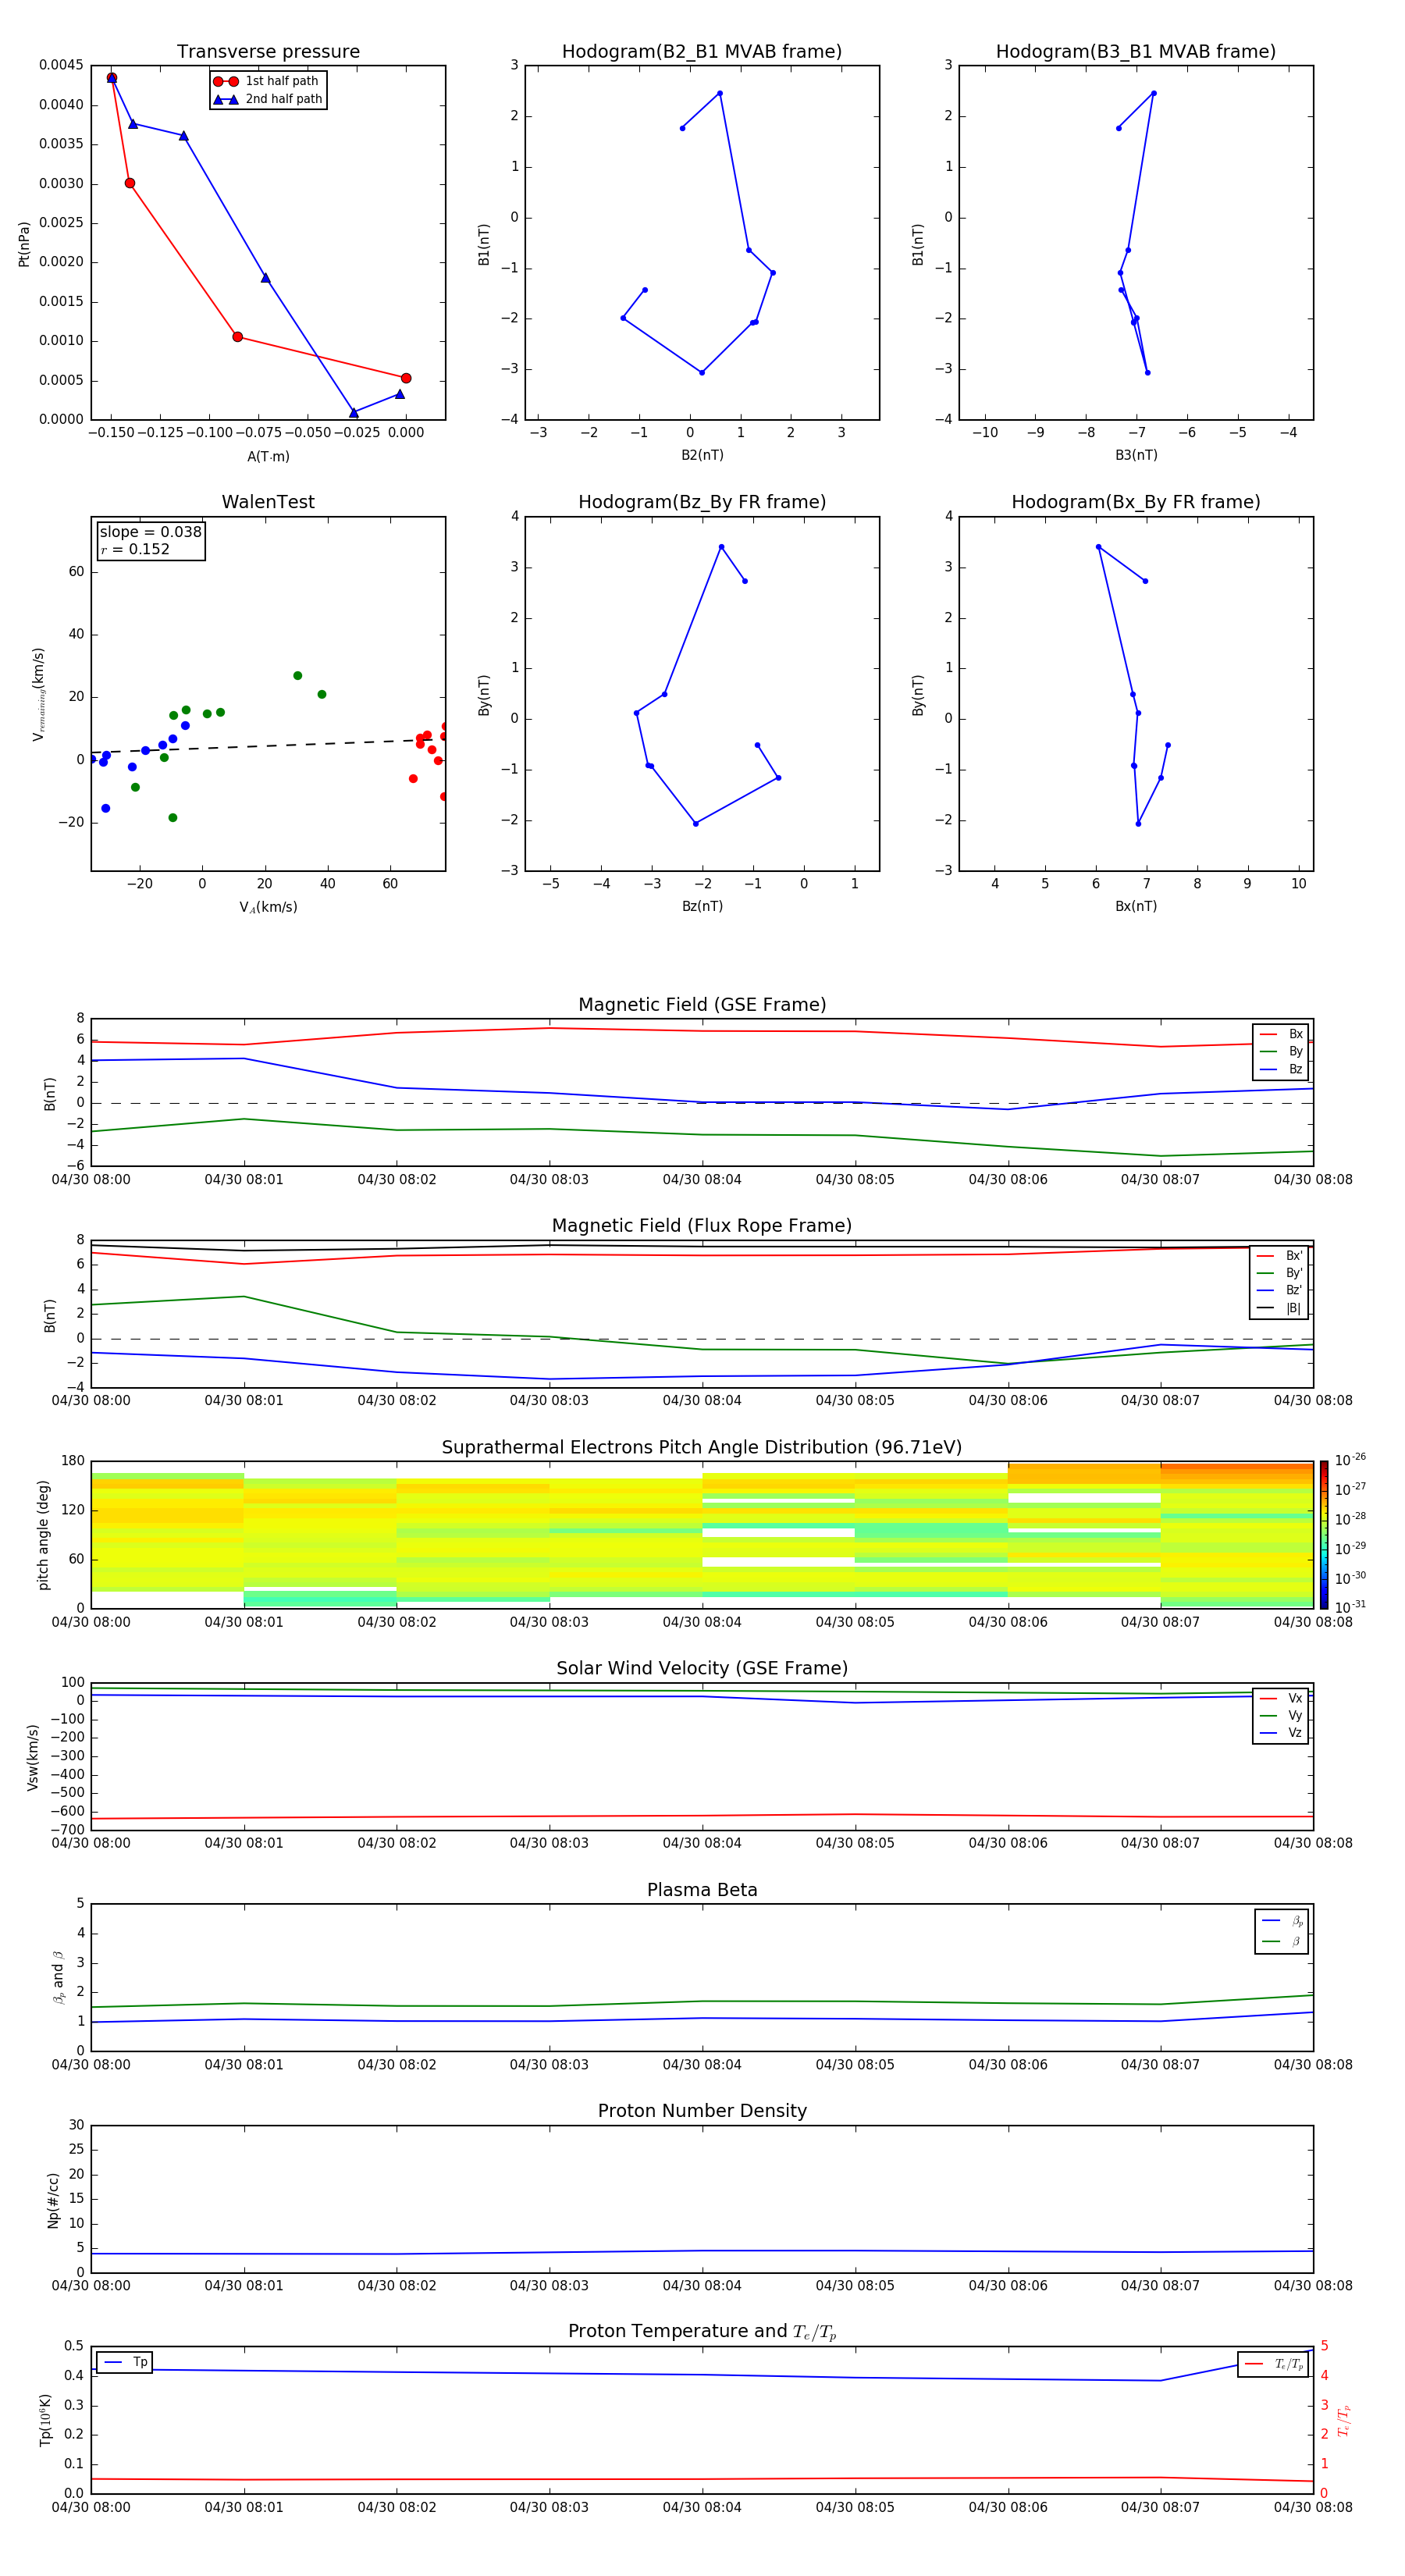This screenshot has width=1405, height=2576.
Task: Click the 'Hodogram(B3_B1 MVAB frame)' title
Action: pyautogui.click(x=1136, y=52)
